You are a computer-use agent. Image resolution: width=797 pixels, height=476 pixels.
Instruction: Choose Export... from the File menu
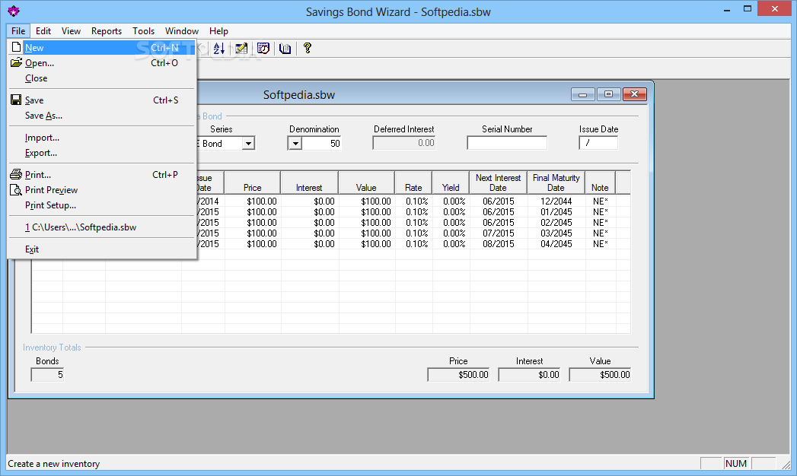[102, 153]
